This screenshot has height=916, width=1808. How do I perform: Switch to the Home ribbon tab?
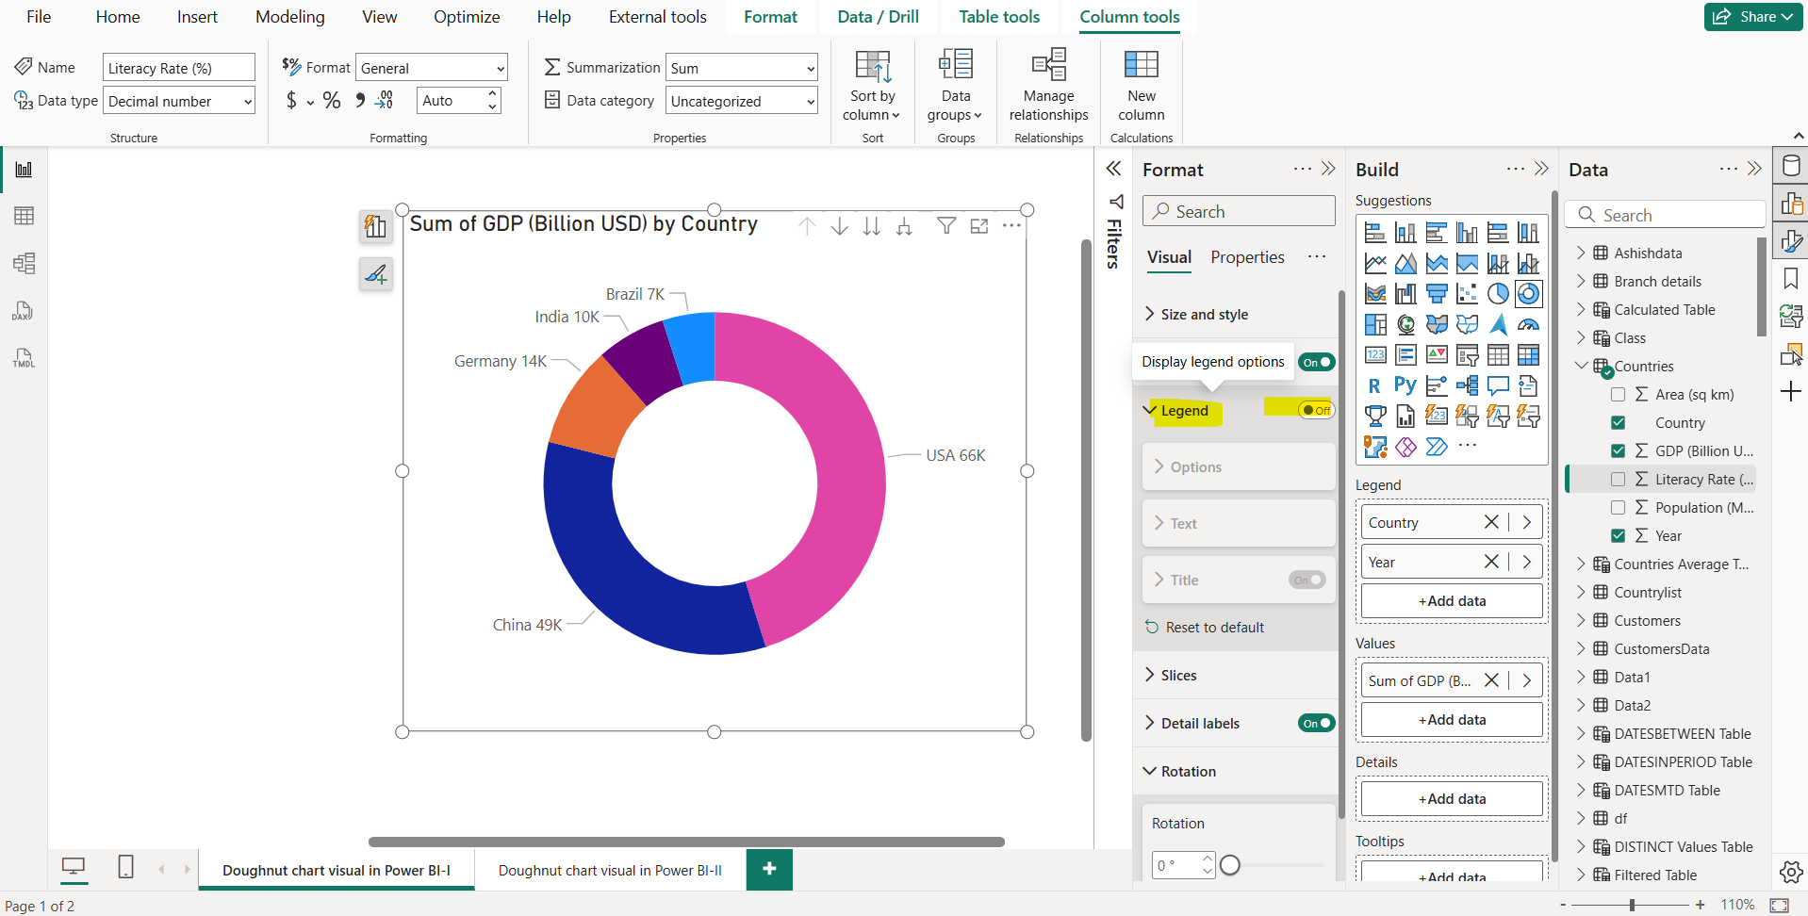click(117, 16)
